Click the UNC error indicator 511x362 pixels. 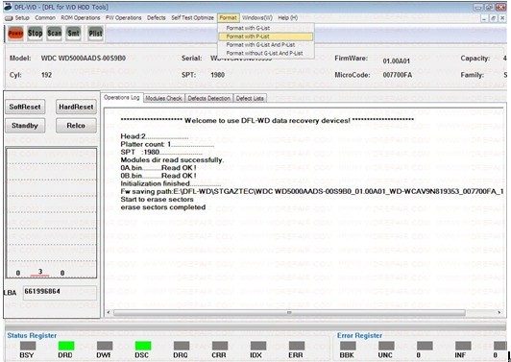click(x=386, y=346)
